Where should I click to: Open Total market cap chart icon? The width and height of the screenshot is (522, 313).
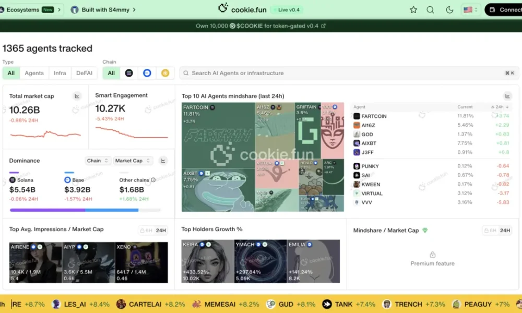coord(77,96)
